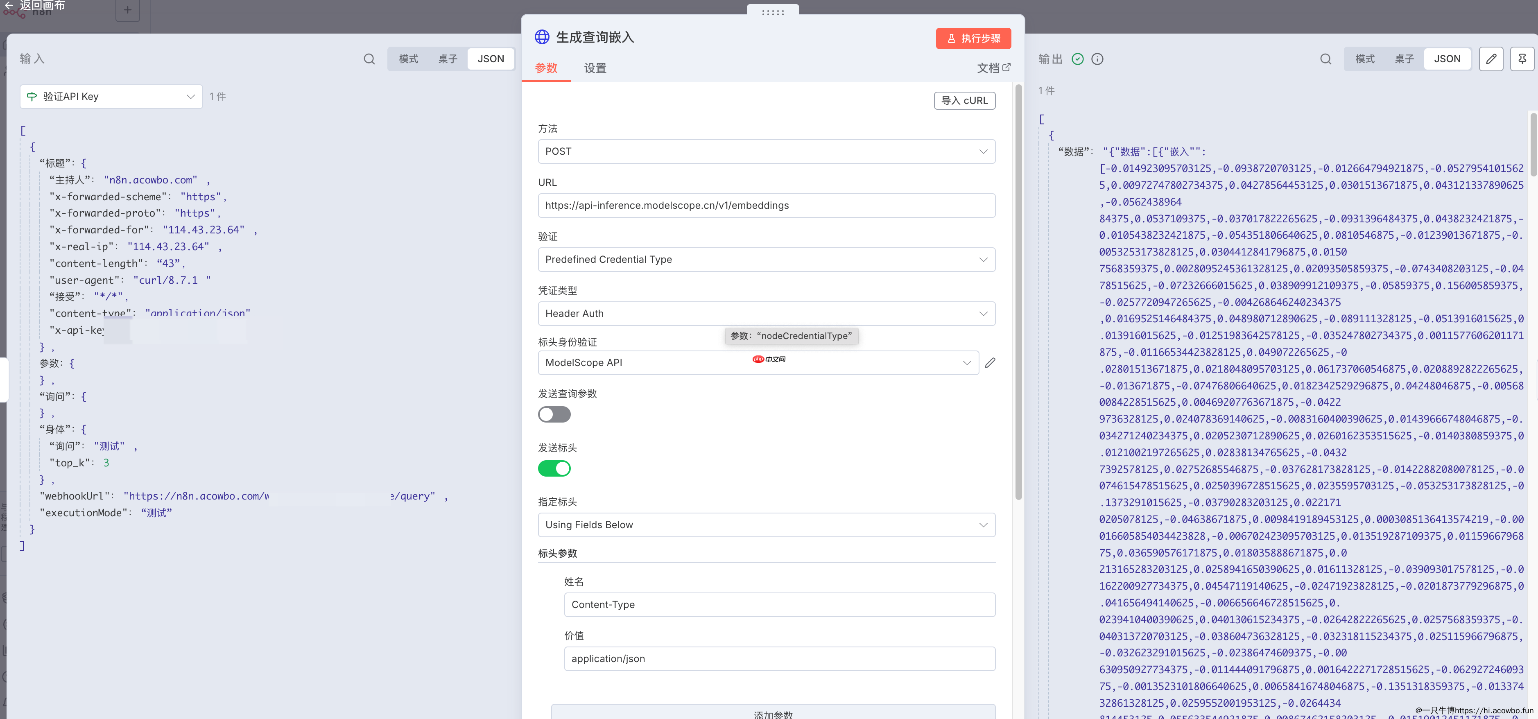1538x719 pixels.
Task: Open the 文档 documentation link
Action: pos(993,68)
